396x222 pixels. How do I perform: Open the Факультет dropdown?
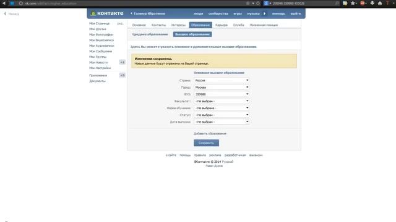[x=222, y=101]
